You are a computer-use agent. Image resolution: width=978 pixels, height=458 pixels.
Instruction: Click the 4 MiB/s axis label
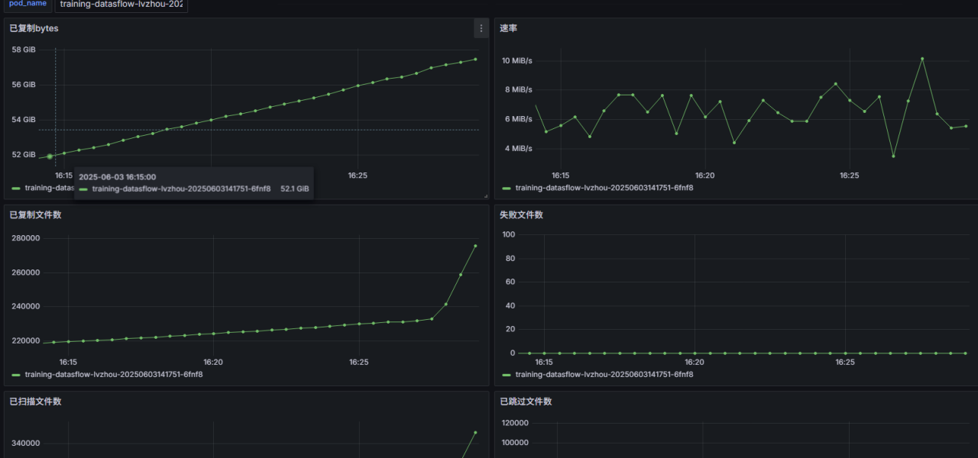(x=517, y=148)
